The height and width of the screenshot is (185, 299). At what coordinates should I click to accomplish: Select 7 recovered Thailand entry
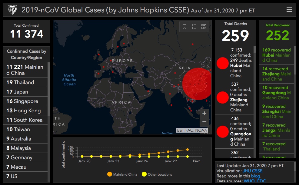coord(277,147)
